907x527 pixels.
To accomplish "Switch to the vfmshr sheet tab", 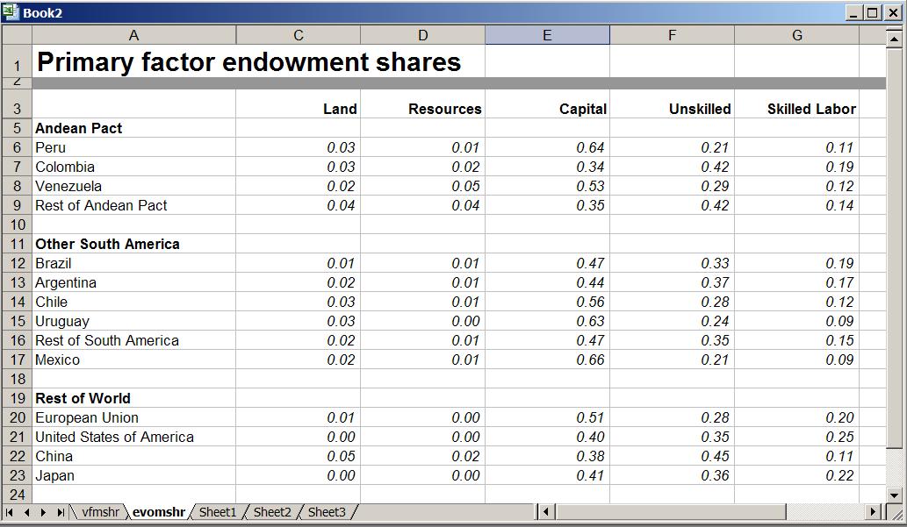I will coord(99,512).
